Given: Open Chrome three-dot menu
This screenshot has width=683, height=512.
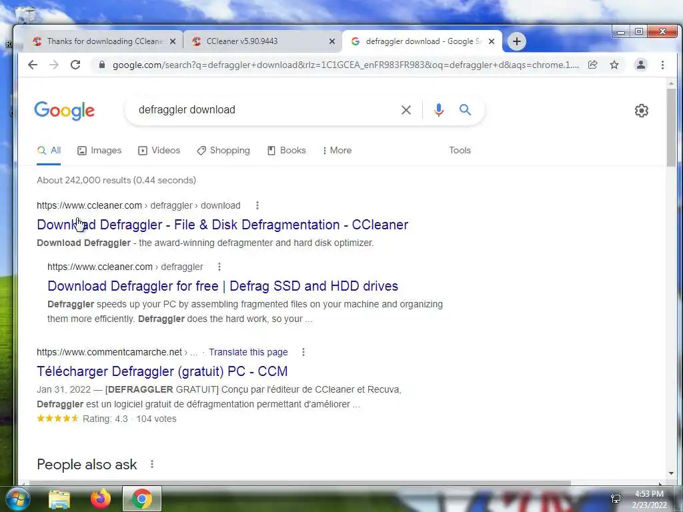Looking at the screenshot, I should pos(662,65).
